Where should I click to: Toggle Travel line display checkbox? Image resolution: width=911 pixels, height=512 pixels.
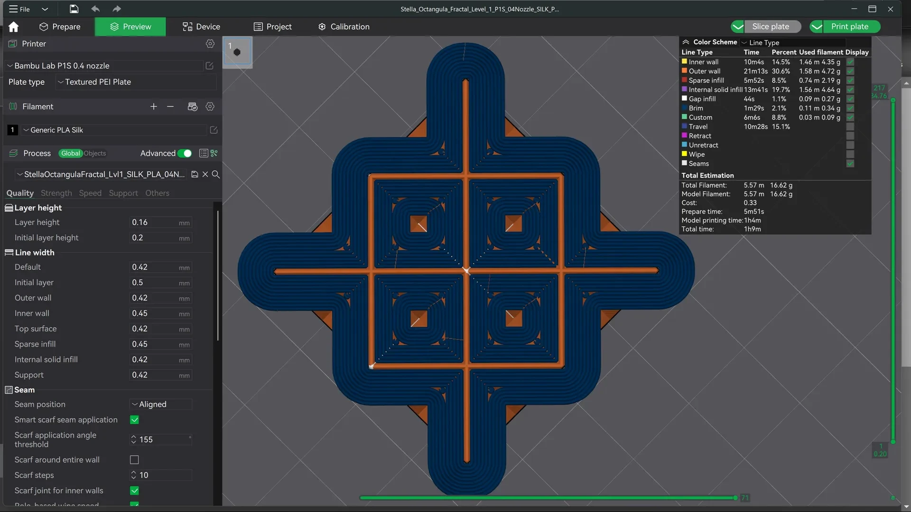coord(850,127)
